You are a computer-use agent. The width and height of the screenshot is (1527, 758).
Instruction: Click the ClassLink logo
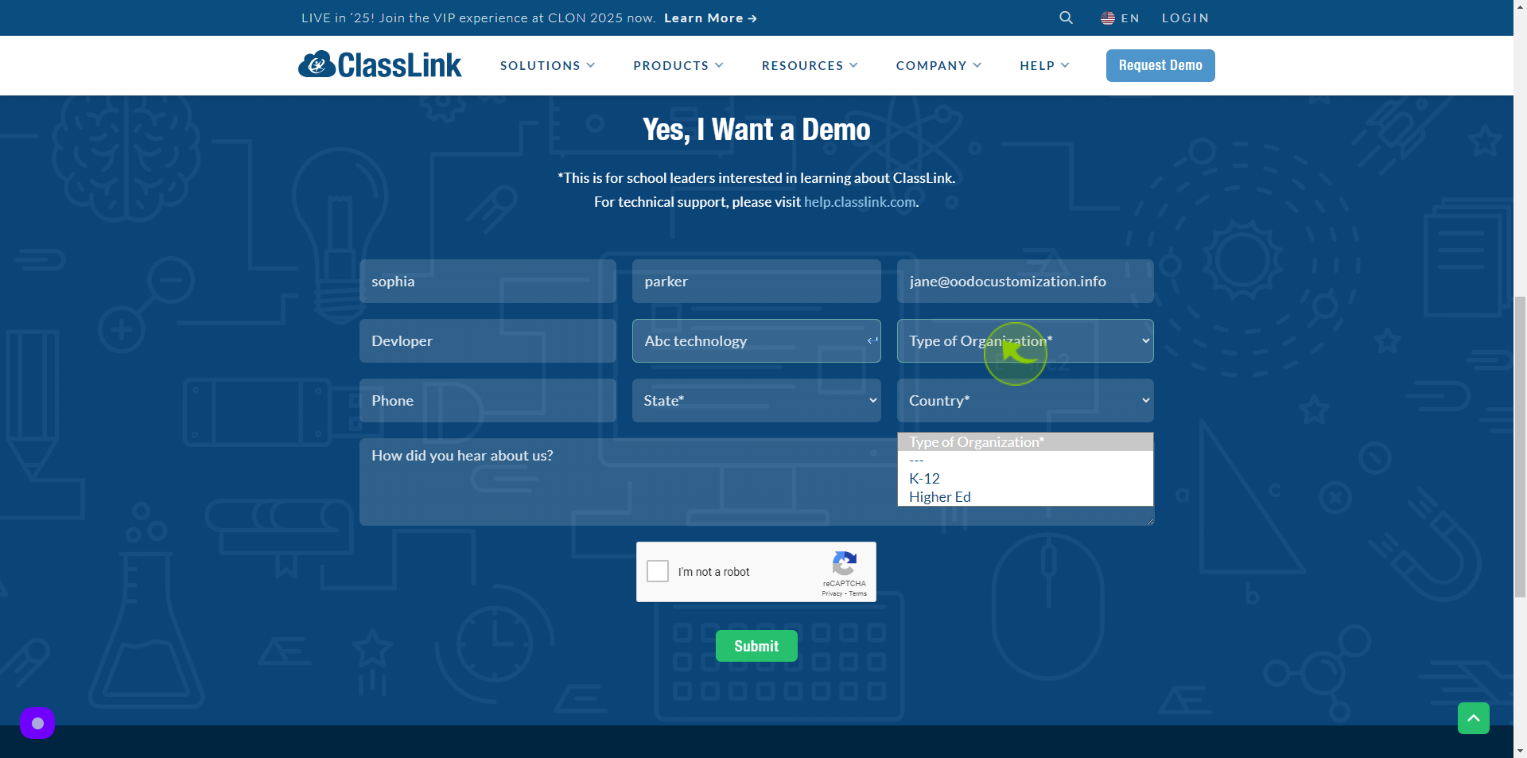380,65
